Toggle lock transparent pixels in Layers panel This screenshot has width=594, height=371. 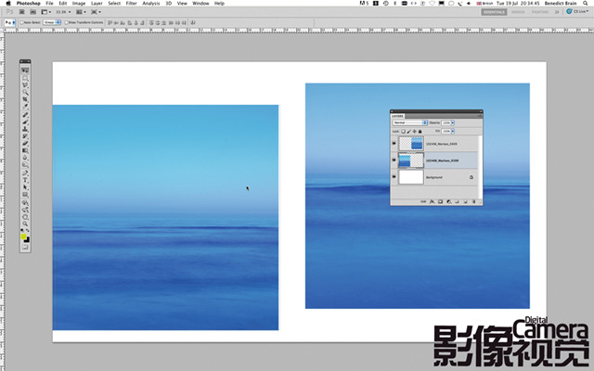pos(403,132)
